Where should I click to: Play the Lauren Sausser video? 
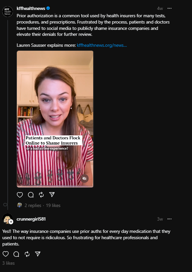[x=55, y=119]
